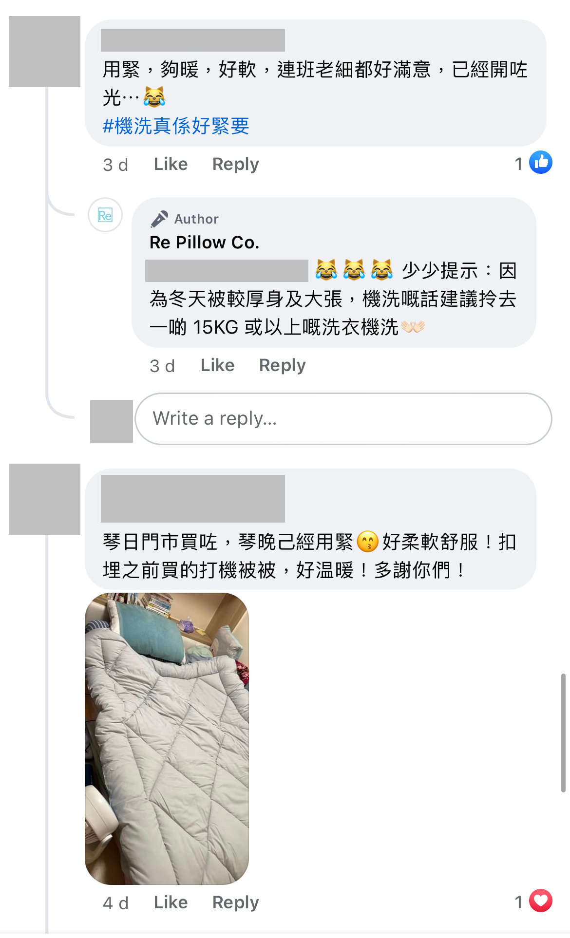
Task: Open the 3 d timestamp of author reply
Action: [162, 366]
